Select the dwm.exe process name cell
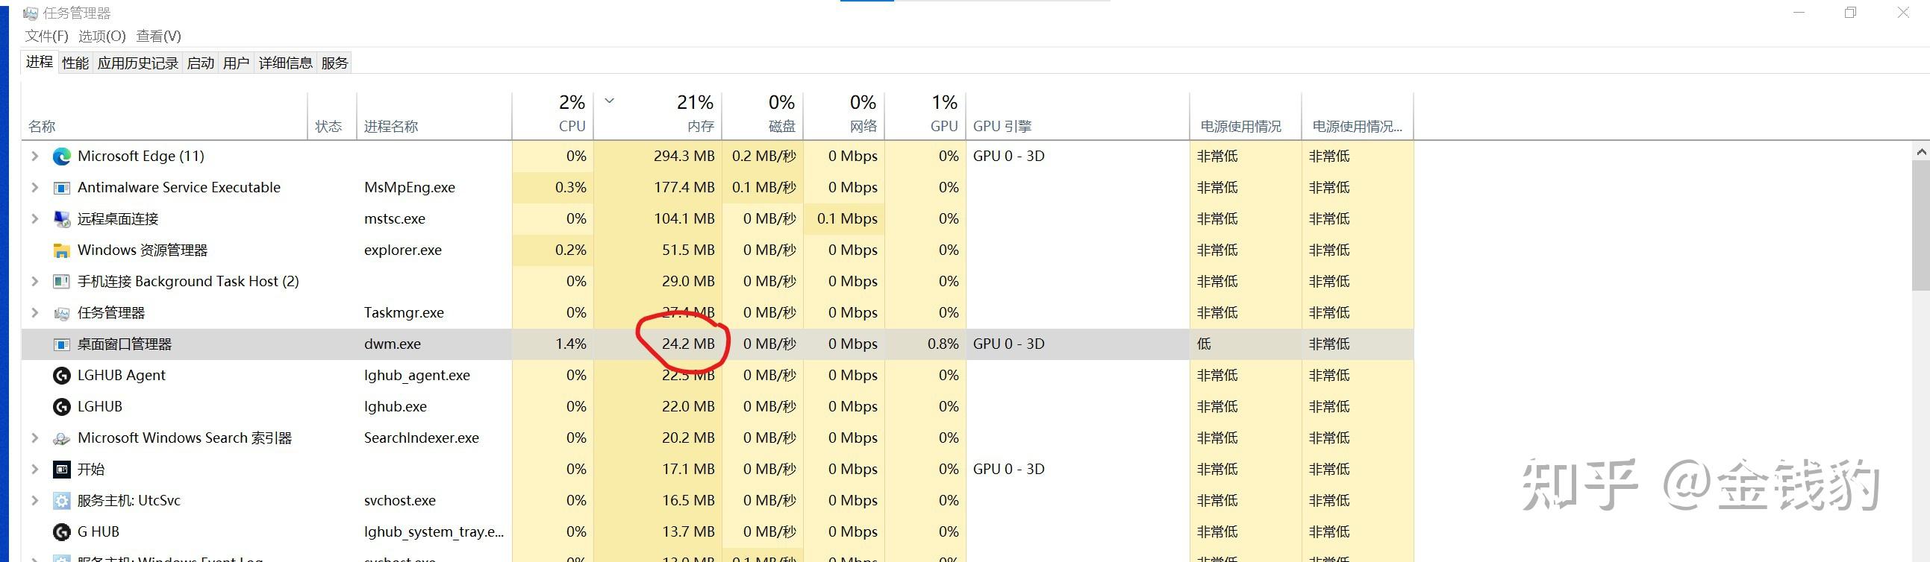The width and height of the screenshot is (1930, 562). click(x=393, y=344)
